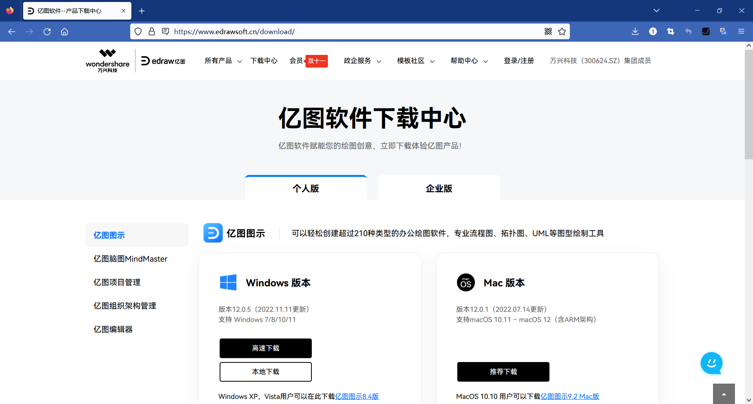Click text 版本12.0.1（2022.07.14更新）
The width and height of the screenshot is (753, 404).
[503, 309]
